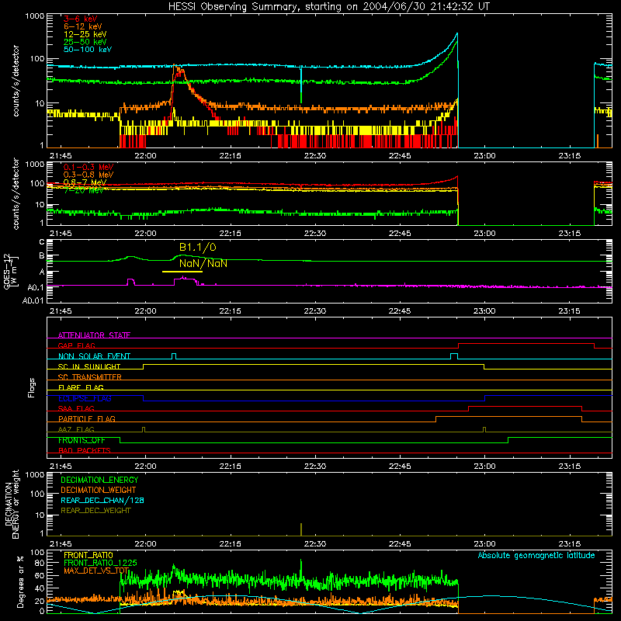Image resolution: width=621 pixels, height=621 pixels.
Task: Click the DECIMATION_ENERGY legend label
Action: click(x=99, y=480)
